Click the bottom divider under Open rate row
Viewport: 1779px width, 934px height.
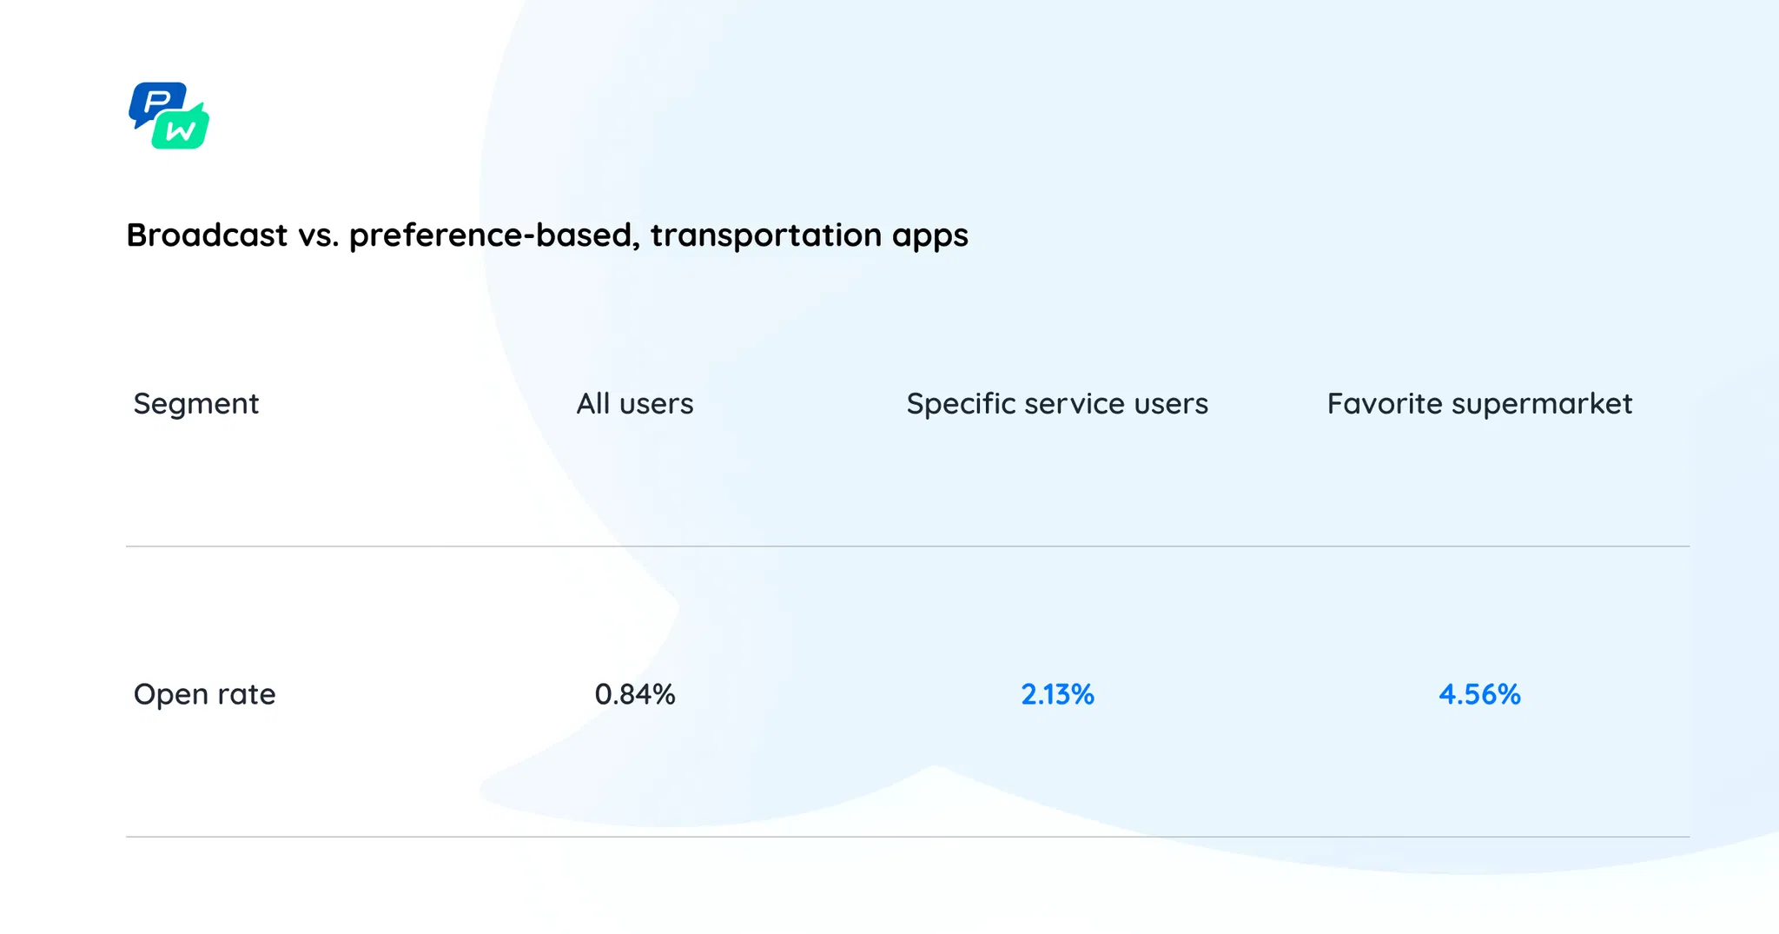[x=908, y=837]
